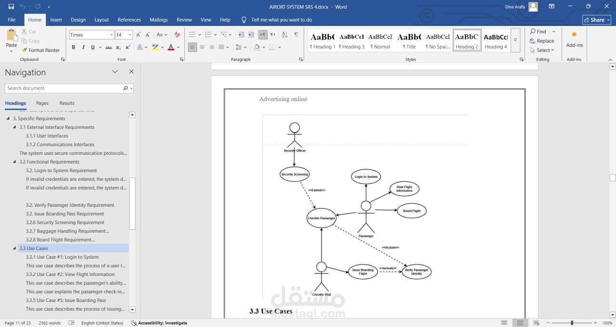Click the Undo arrow icon
616x327 pixels.
[23, 7]
